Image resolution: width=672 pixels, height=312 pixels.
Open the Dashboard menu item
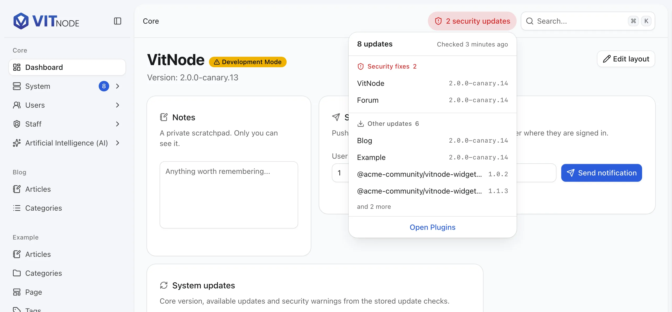(67, 67)
